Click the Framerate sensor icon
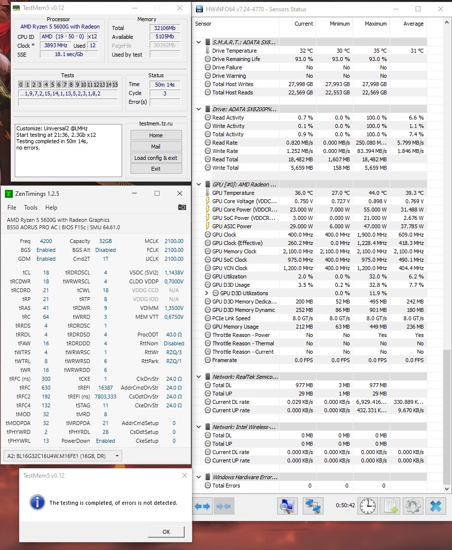The width and height of the screenshot is (452, 550). [208, 360]
